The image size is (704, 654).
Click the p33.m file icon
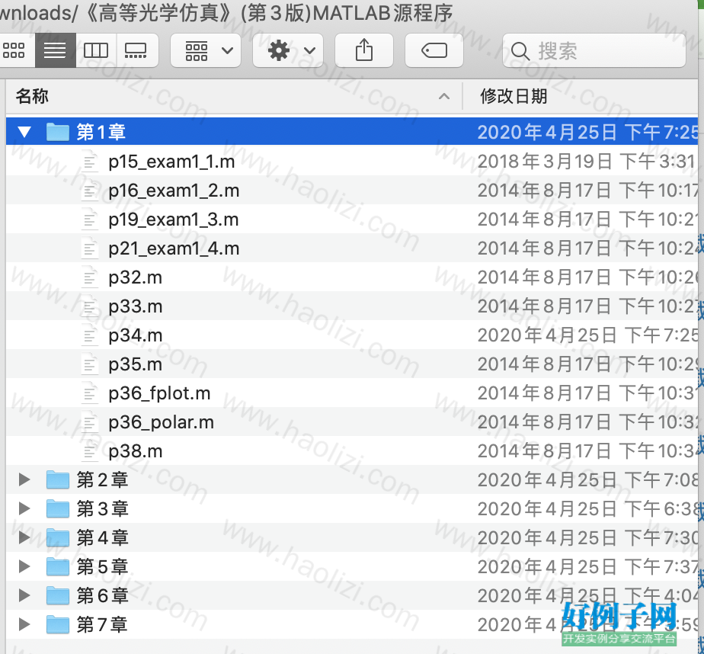89,306
